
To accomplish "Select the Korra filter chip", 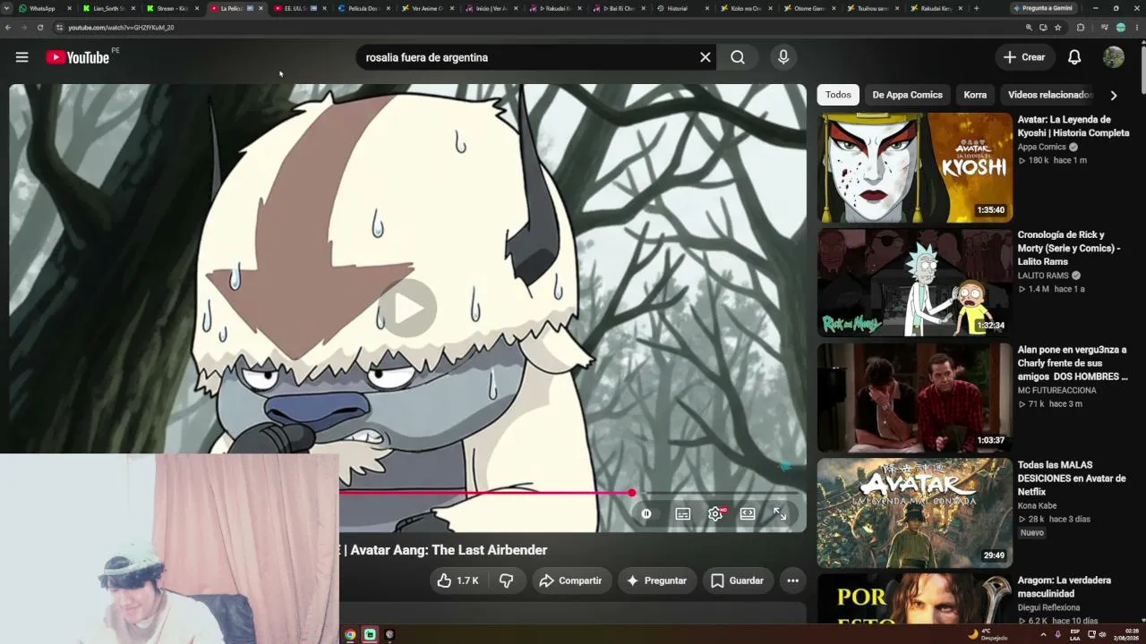I will 975,95.
